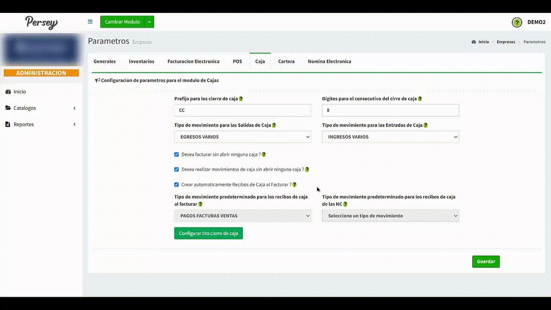Switch to the Facturacion Electronica tab
Viewport: 551px width, 310px height.
(193, 62)
